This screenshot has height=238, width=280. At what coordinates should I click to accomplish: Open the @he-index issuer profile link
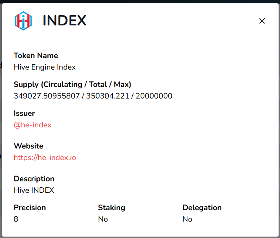coord(32,125)
